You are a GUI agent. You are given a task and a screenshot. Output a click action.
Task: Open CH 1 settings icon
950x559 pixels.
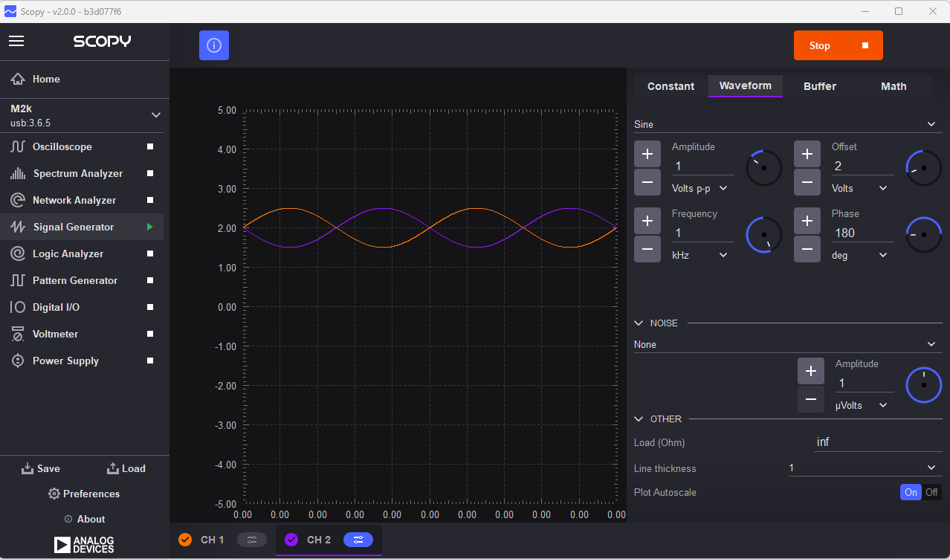point(252,540)
